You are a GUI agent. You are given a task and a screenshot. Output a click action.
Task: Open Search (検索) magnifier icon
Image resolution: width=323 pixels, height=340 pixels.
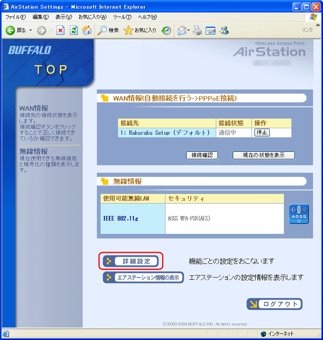pos(102,30)
